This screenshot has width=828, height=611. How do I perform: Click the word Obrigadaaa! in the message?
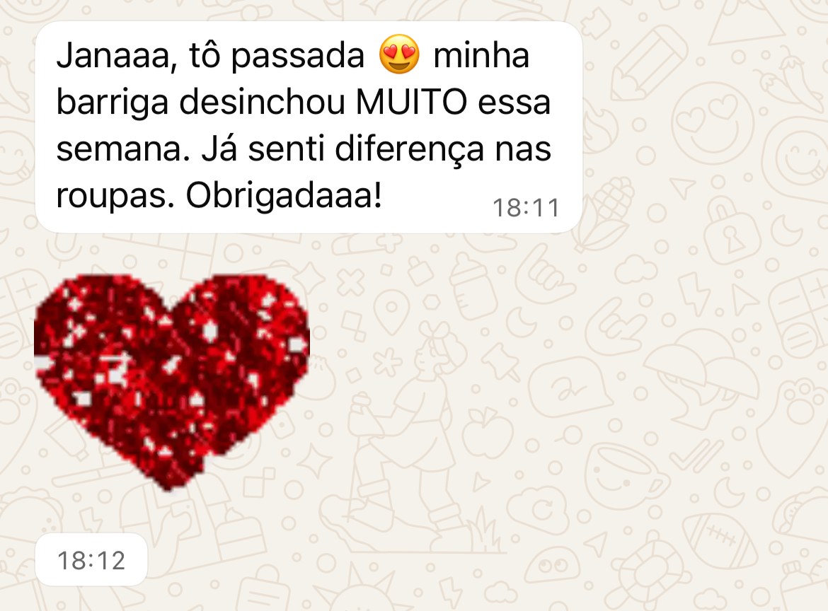pyautogui.click(x=284, y=195)
